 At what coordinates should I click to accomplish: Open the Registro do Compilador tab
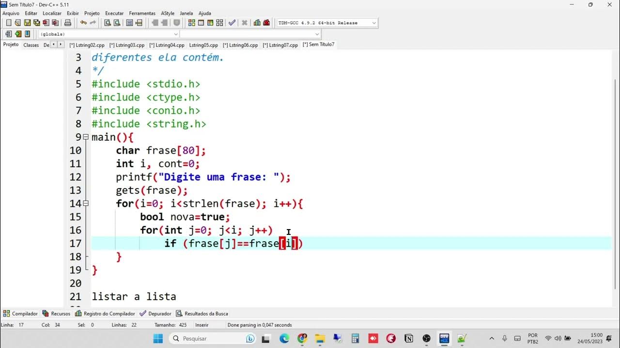105,314
